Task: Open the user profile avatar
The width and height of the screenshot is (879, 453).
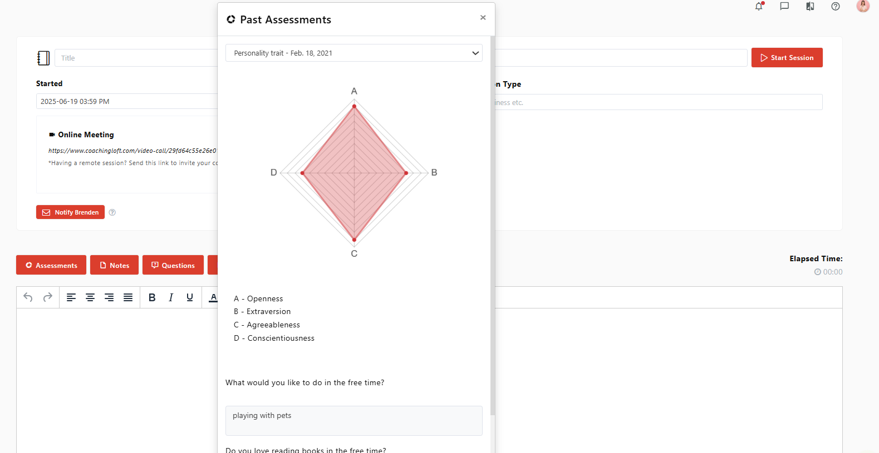Action: (x=863, y=6)
